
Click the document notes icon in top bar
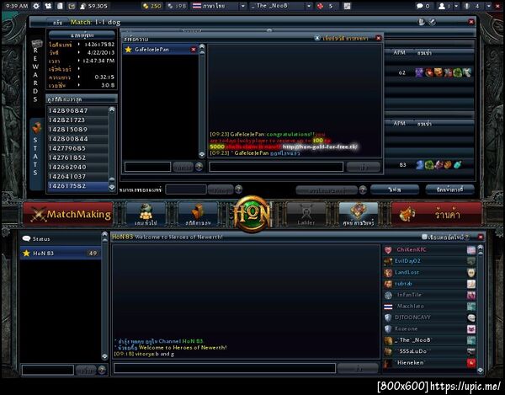60,6
